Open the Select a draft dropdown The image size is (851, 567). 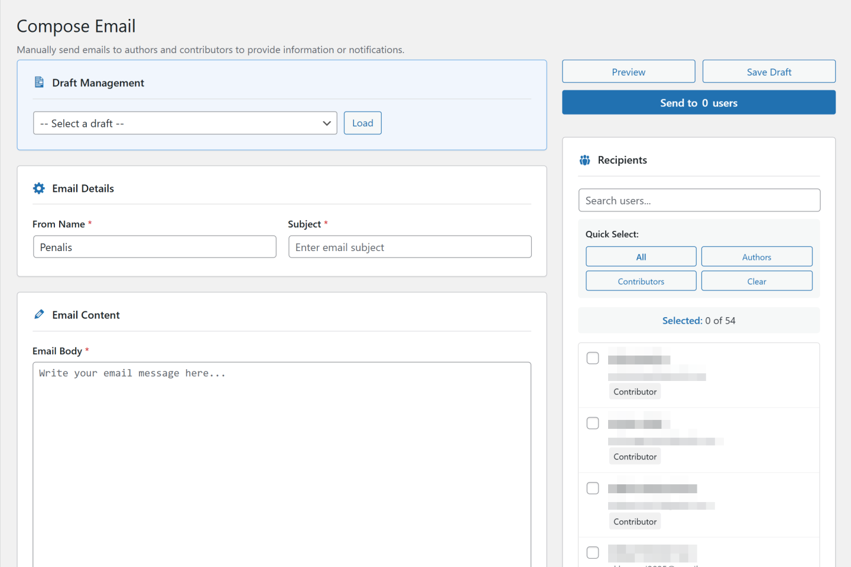[185, 123]
